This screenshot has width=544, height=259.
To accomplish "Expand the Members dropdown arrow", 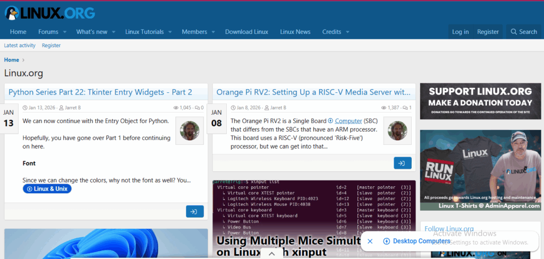I will [x=214, y=32].
